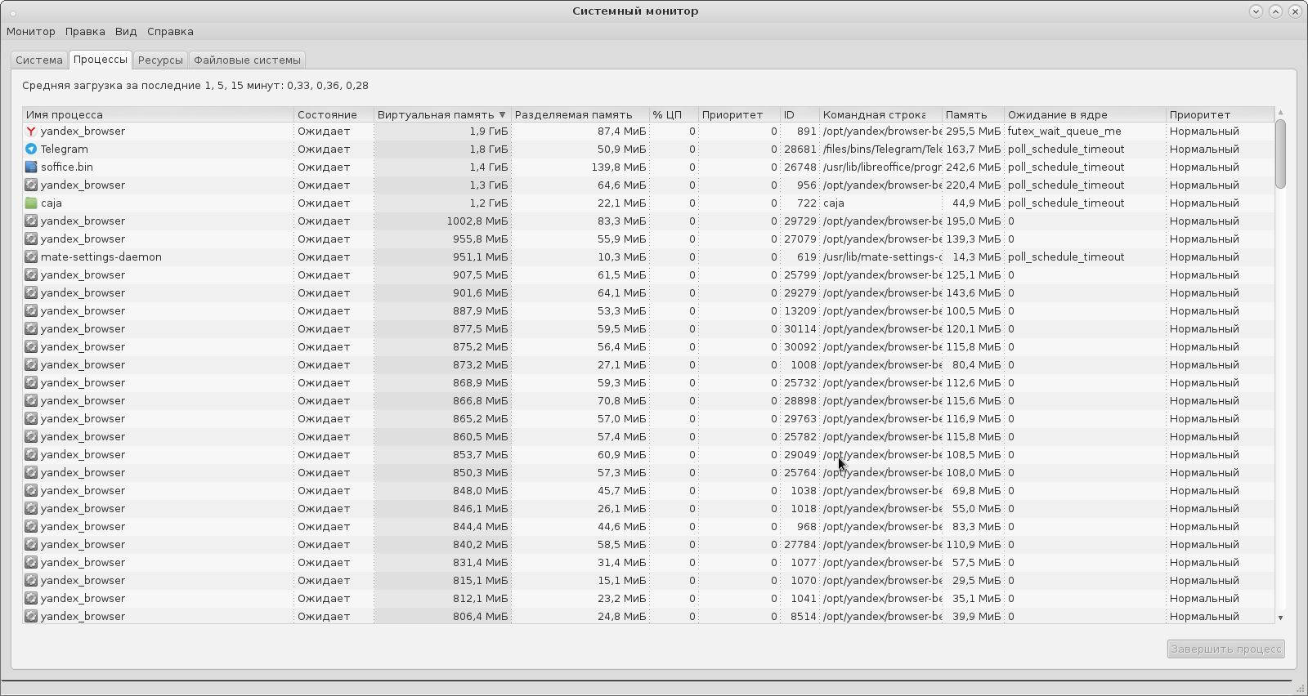Click icon of yandex_browser with ID 27079
The width and height of the screenshot is (1308, 696).
point(31,239)
